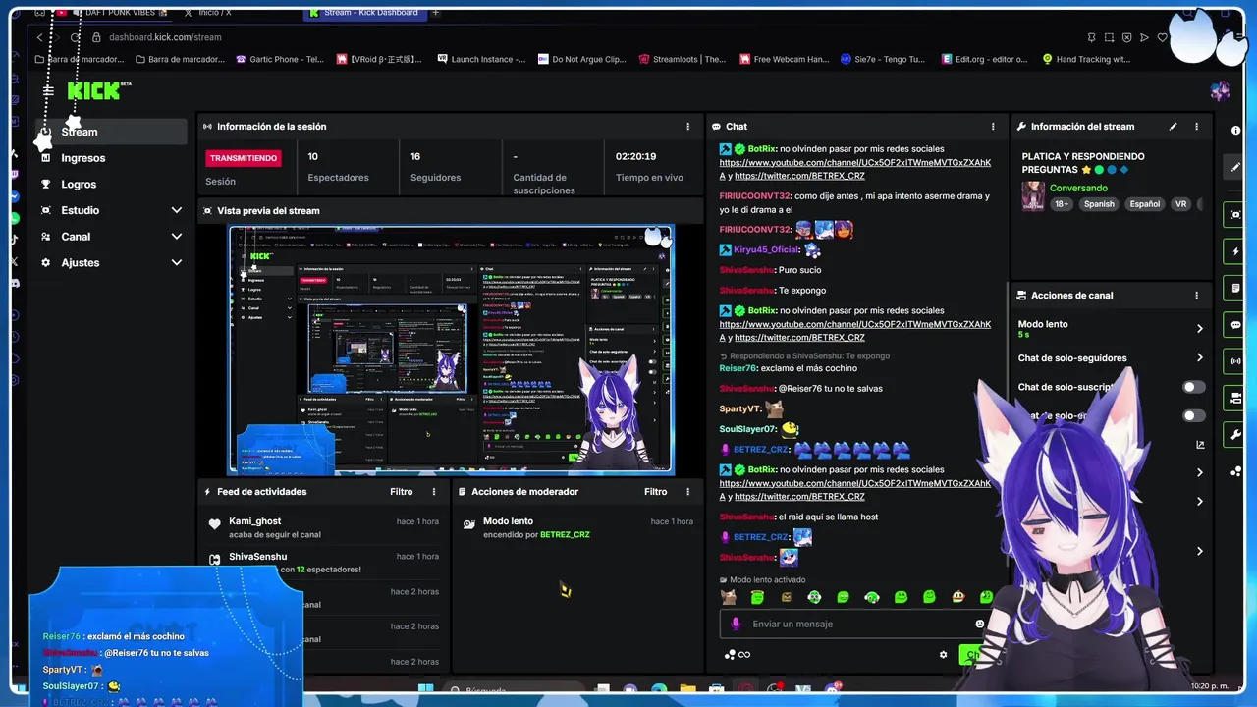Image resolution: width=1257 pixels, height=707 pixels.
Task: Click the 18+ tag in stream info
Action: pos(1062,204)
